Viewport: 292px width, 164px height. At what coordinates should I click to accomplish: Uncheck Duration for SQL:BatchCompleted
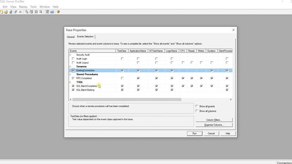click(x=212, y=86)
